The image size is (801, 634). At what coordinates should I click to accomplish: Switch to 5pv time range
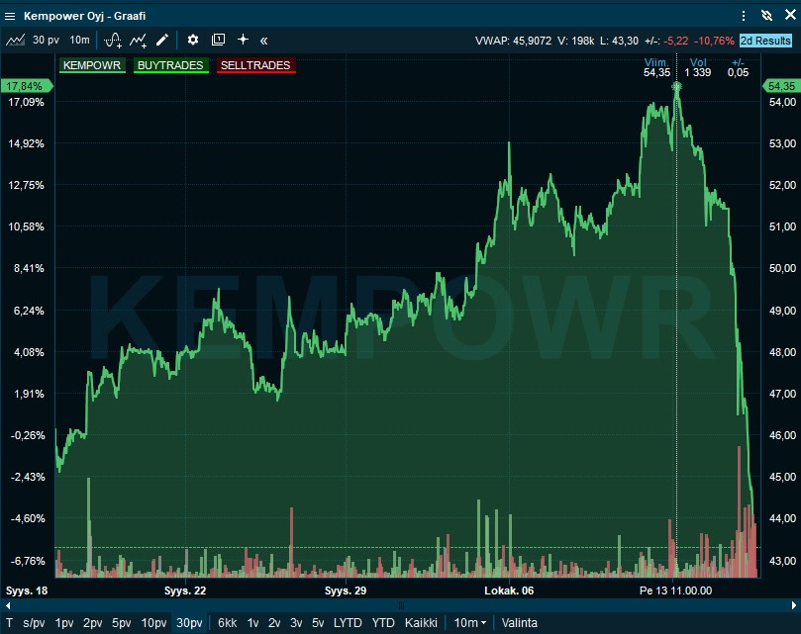coord(122,623)
